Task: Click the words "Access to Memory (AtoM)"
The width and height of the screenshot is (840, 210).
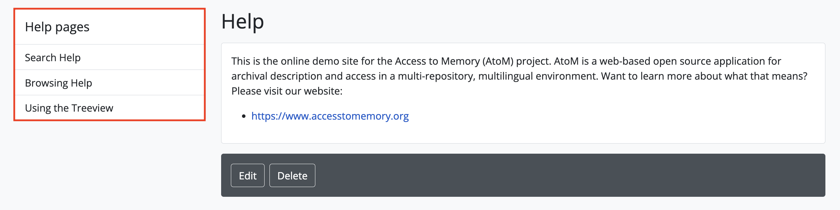Action: [x=454, y=61]
